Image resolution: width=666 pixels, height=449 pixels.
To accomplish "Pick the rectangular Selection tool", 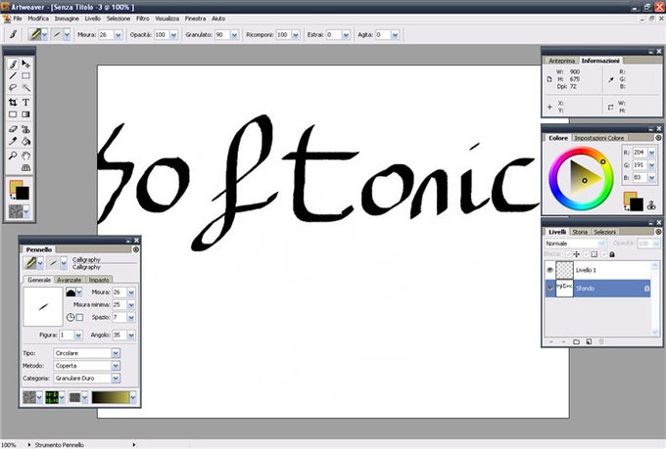I will point(25,76).
